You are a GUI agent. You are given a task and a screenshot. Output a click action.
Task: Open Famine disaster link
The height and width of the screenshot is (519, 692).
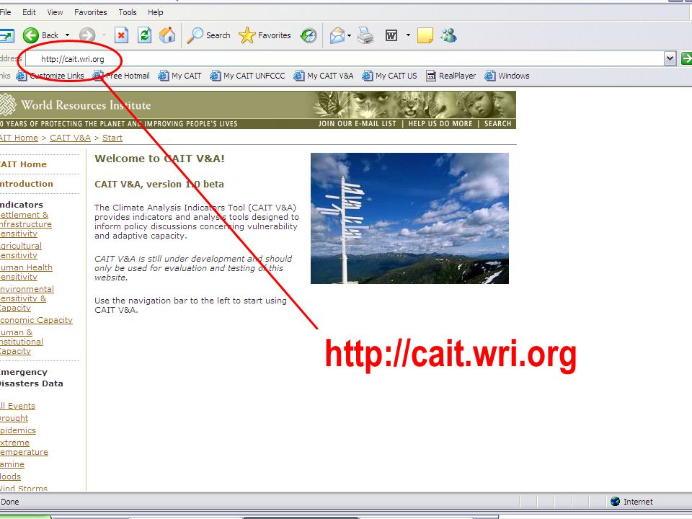tap(12, 464)
